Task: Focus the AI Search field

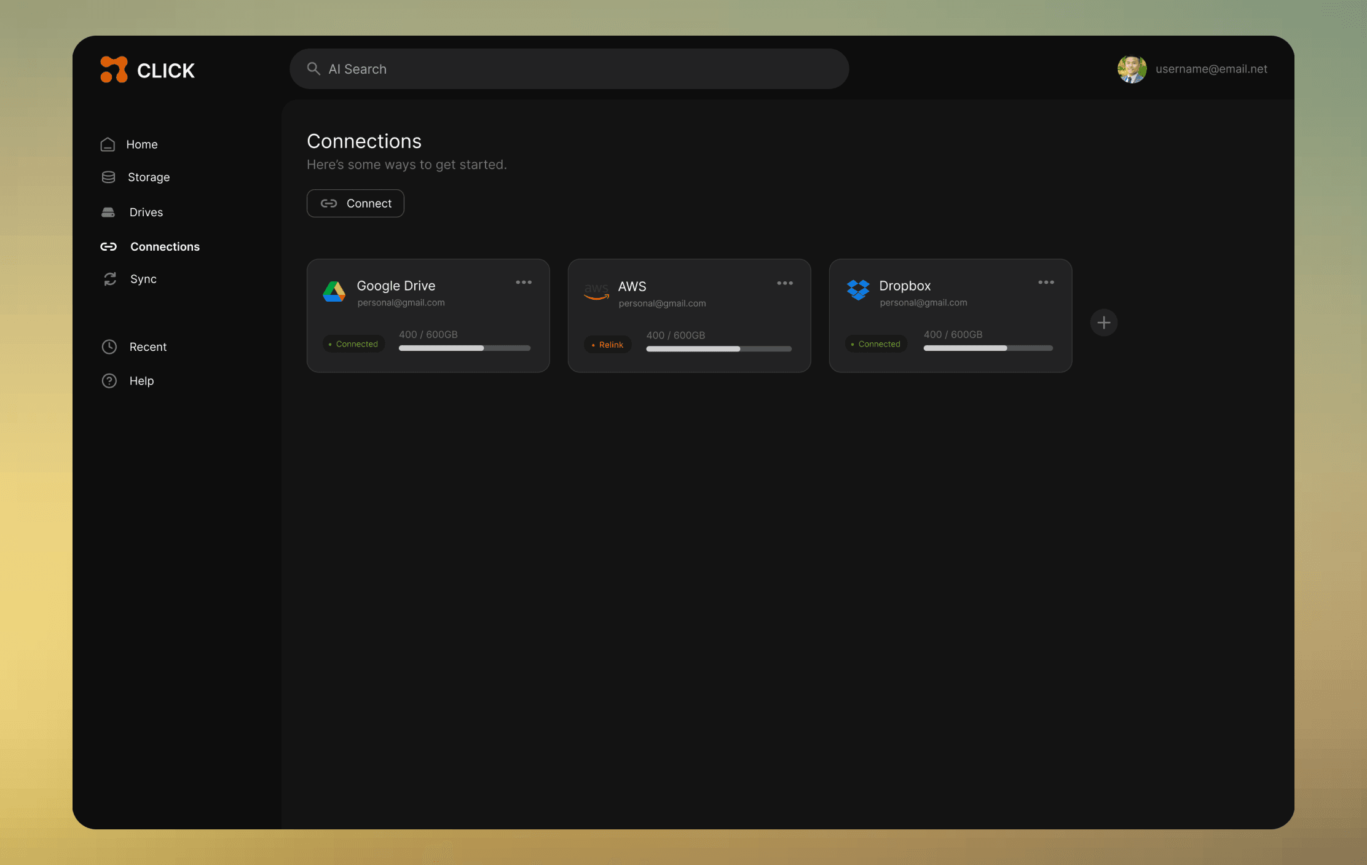Action: point(569,69)
